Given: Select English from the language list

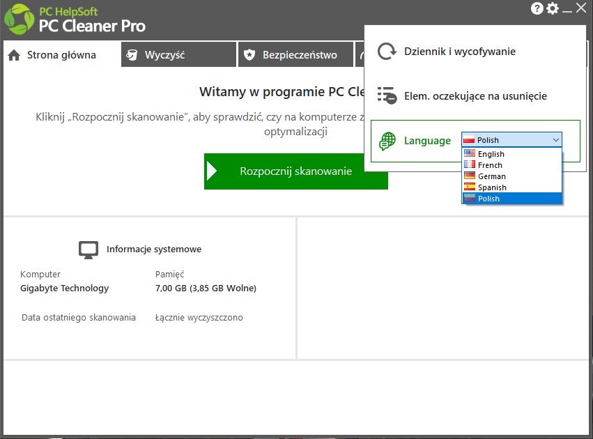Looking at the screenshot, I should tap(512, 153).
